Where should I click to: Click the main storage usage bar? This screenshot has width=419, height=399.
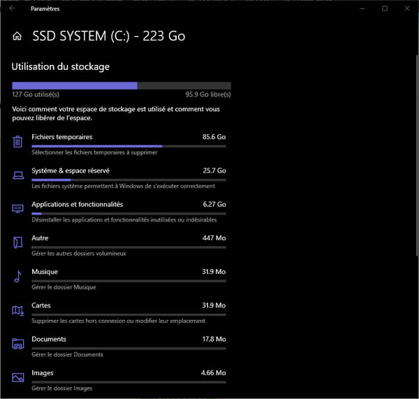click(x=122, y=85)
